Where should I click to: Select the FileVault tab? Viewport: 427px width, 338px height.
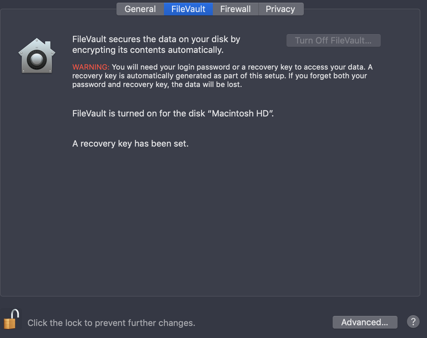point(188,9)
